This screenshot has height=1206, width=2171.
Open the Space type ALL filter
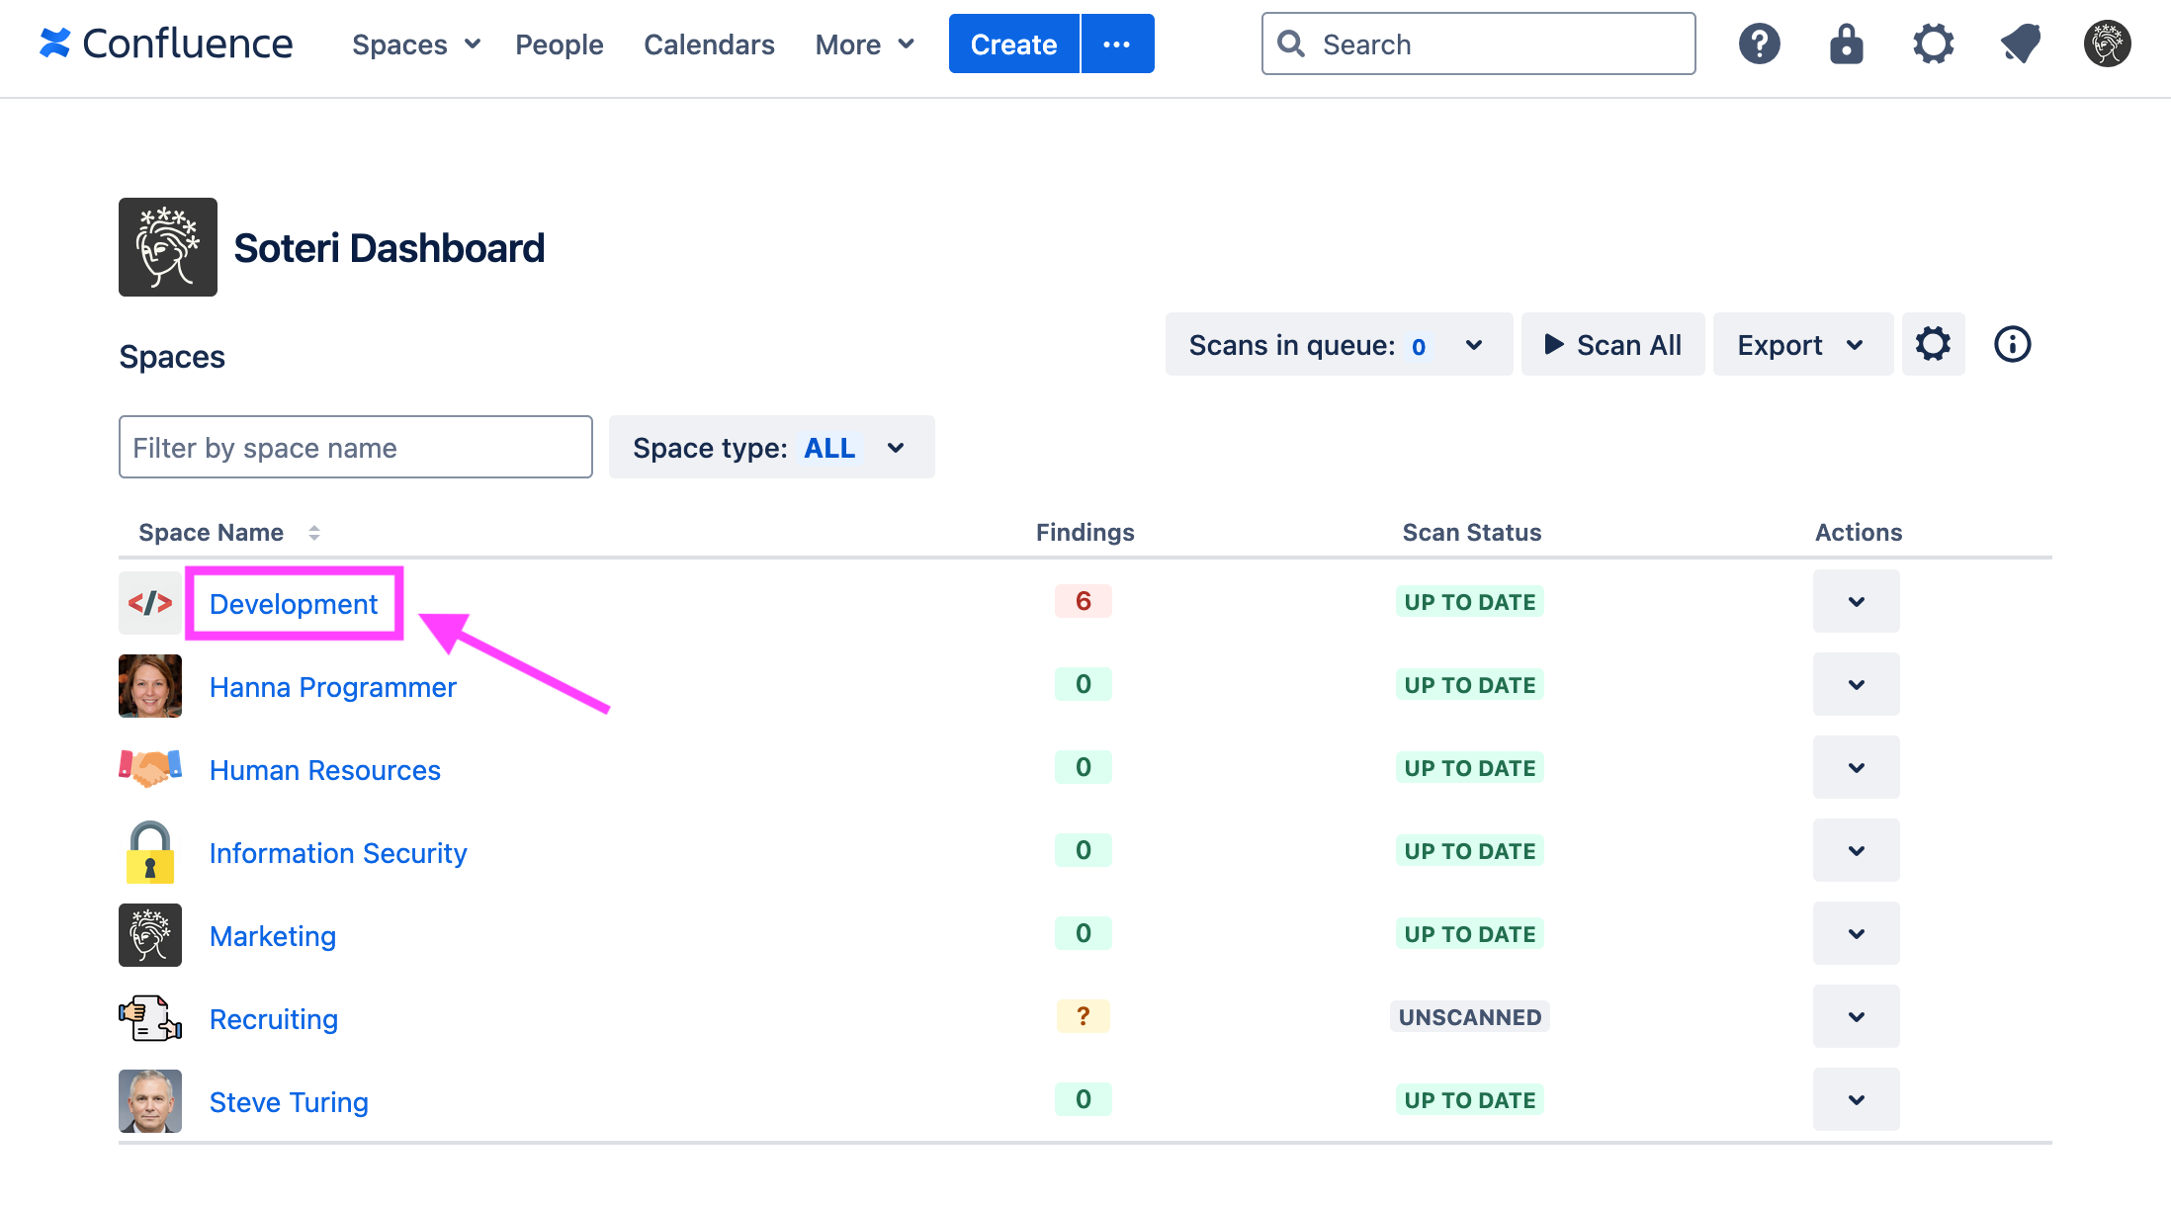coord(771,447)
